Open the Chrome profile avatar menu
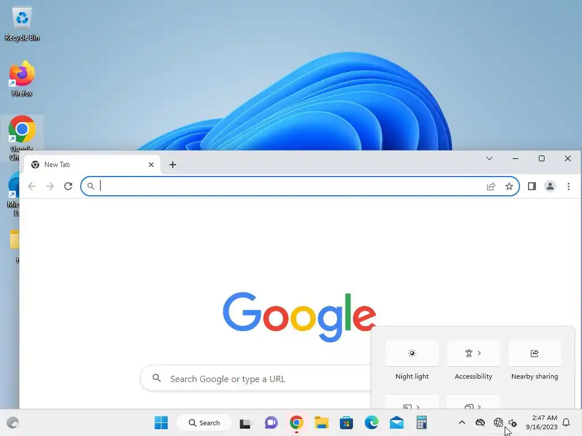The width and height of the screenshot is (582, 436). click(x=550, y=186)
